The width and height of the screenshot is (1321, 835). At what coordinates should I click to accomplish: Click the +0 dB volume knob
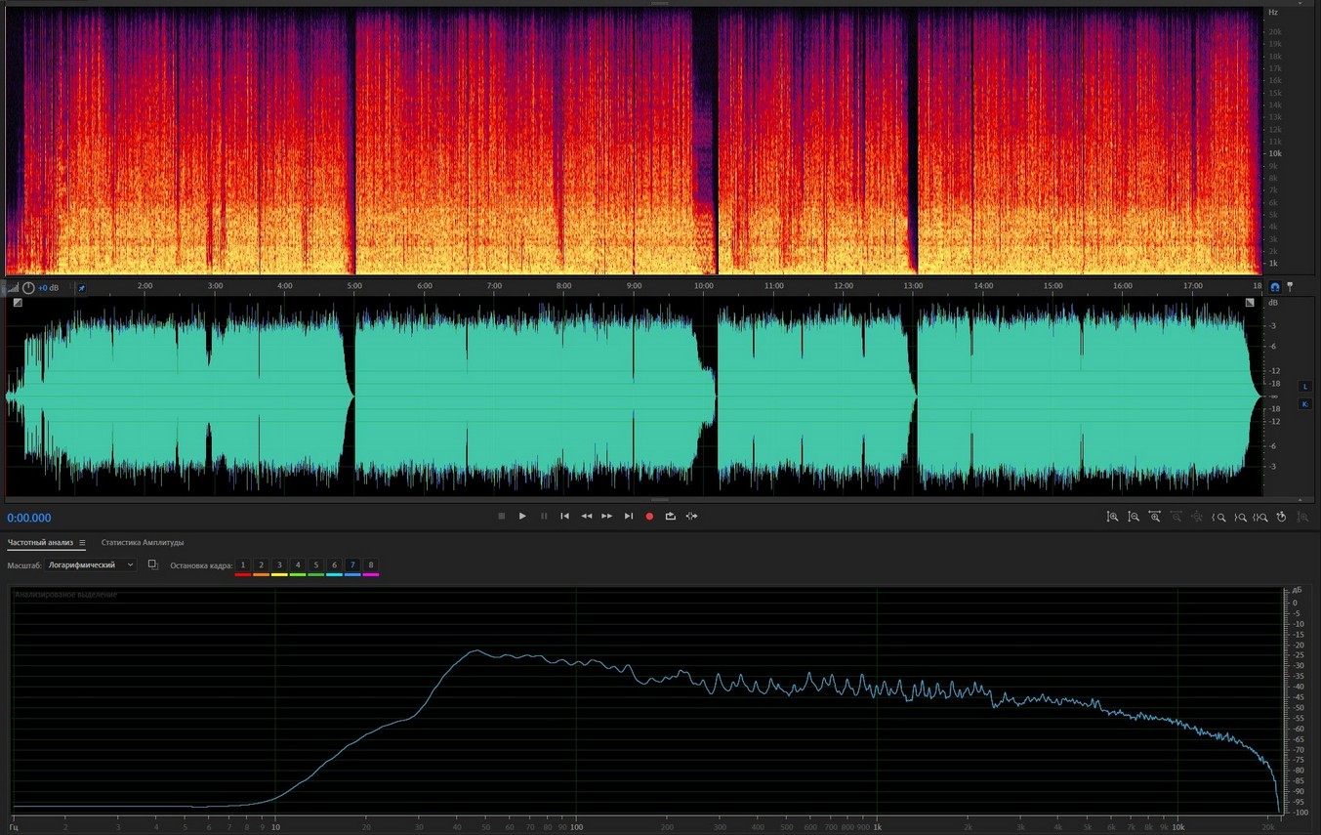pos(28,288)
